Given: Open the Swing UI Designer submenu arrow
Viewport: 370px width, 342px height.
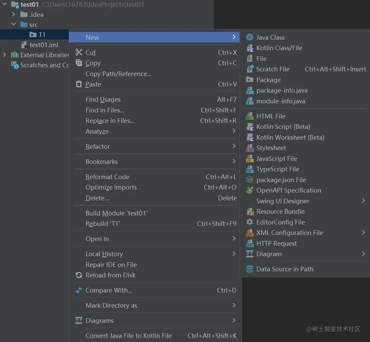Looking at the screenshot, I should (x=363, y=201).
